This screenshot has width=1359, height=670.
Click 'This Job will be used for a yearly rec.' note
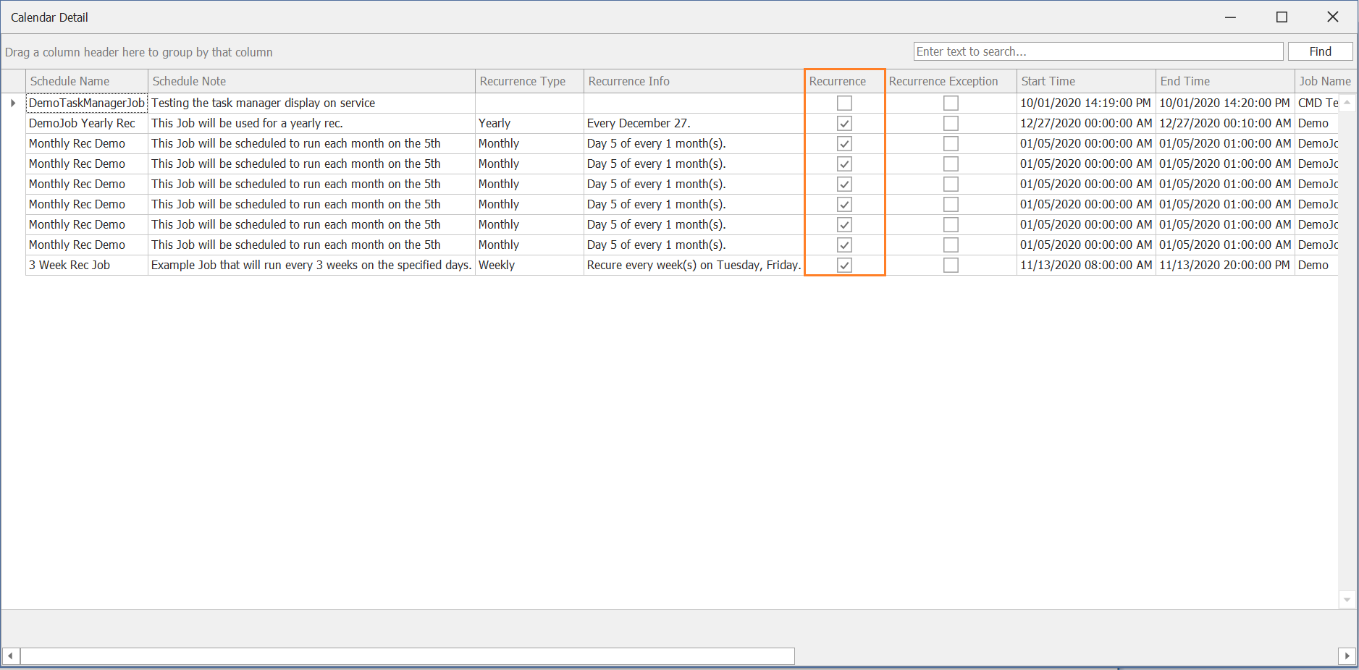click(x=311, y=124)
